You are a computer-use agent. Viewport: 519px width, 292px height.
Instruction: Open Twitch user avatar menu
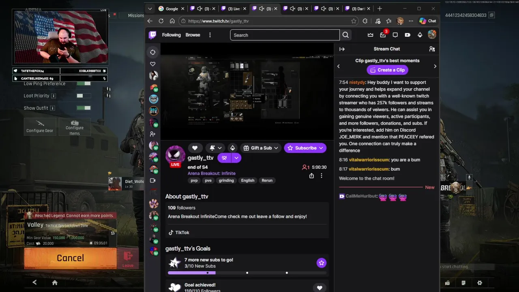click(432, 34)
